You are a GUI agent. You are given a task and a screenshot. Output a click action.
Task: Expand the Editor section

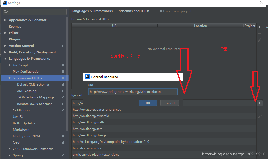coord(5,33)
